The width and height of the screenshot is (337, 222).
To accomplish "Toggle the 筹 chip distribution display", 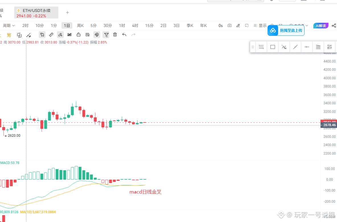I will [x=9, y=35].
